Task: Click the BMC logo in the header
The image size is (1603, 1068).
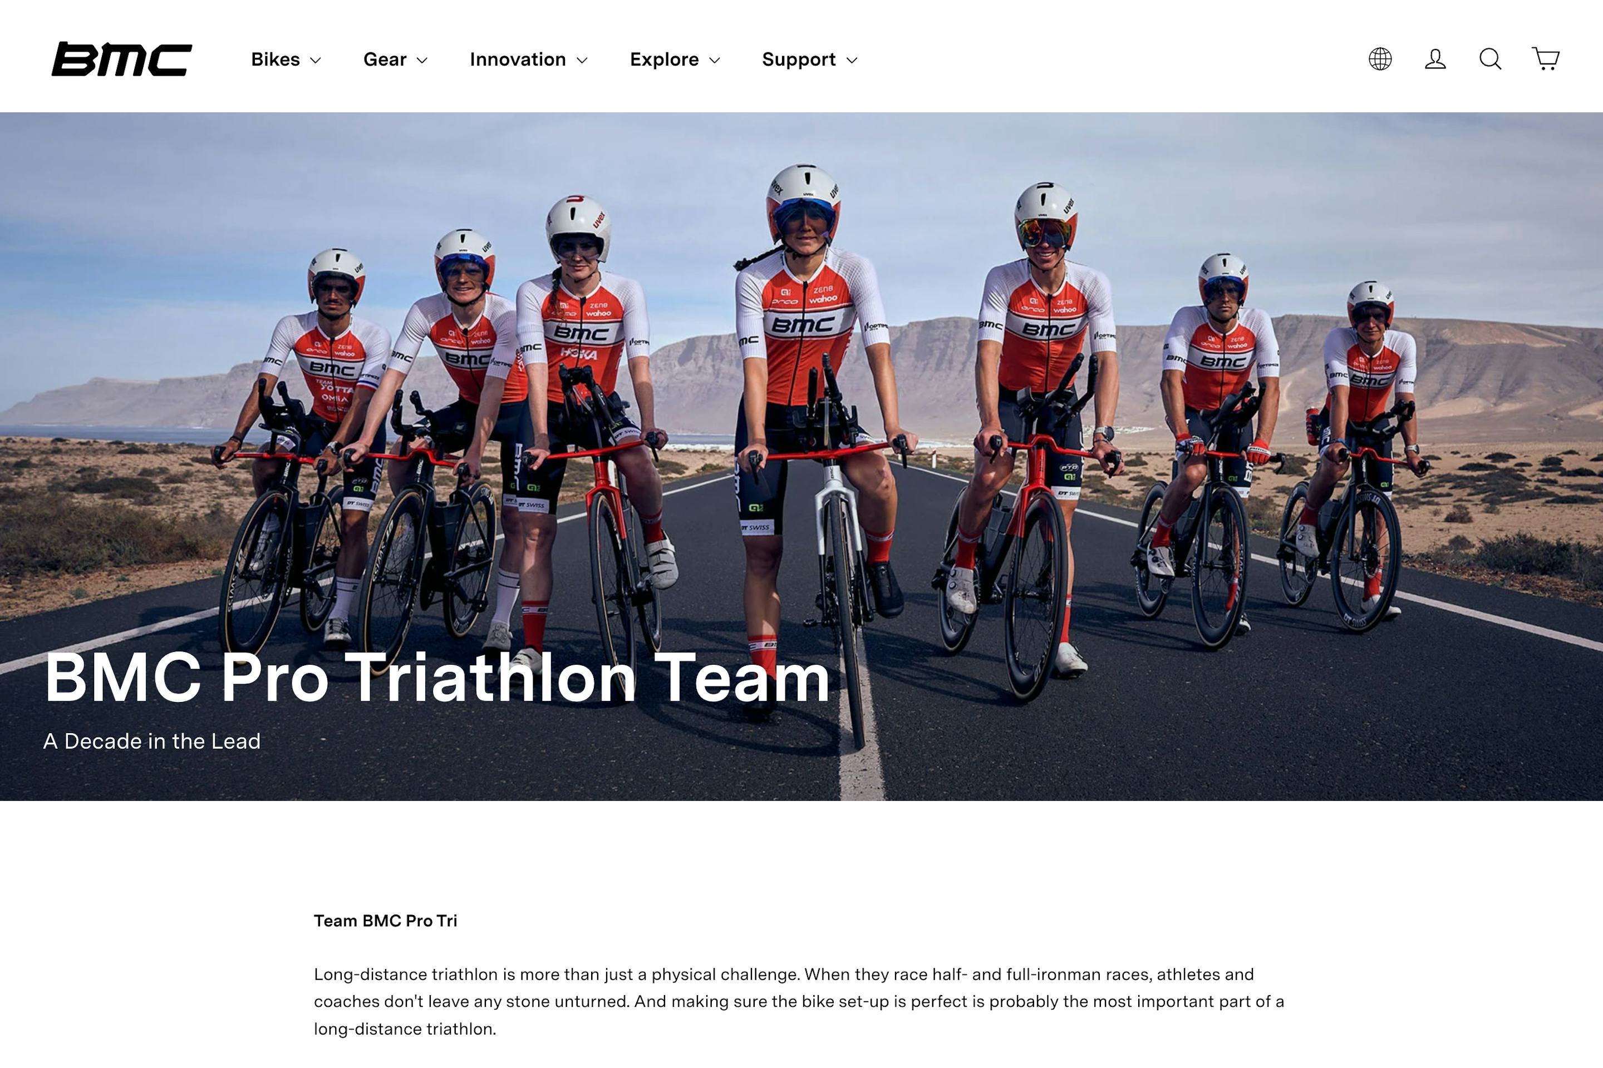Action: [x=122, y=60]
